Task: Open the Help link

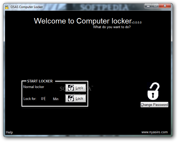Action: 9,132
